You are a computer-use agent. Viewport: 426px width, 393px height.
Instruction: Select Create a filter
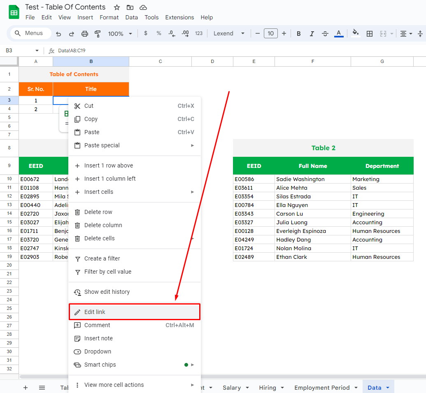coord(135,258)
